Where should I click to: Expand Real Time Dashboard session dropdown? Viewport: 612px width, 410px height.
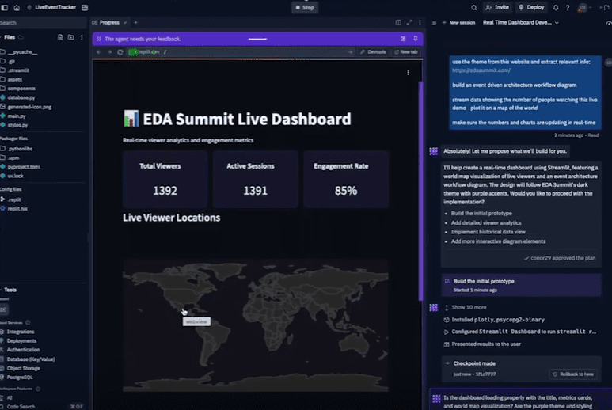pyautogui.click(x=557, y=23)
